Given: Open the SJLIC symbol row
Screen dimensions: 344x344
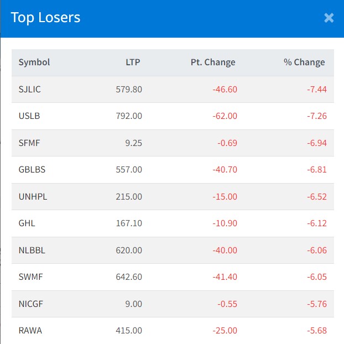Looking at the screenshot, I should click(x=30, y=89).
